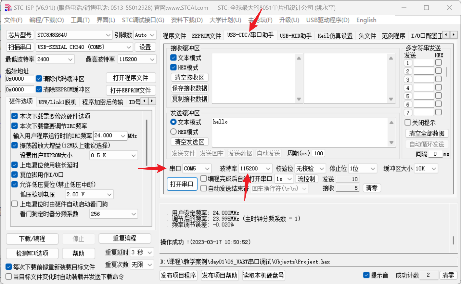Viewport: 461px width, 284px height.
Task: Uncheck 清除EEPROM缓冲区
Action: point(39,89)
